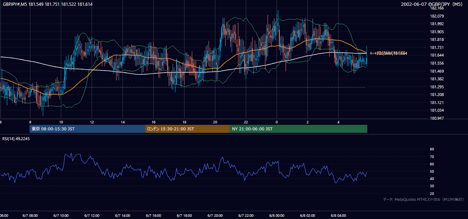The image size is (468, 219).
Task: Click the price axis label 181.905
Action: [437, 32]
